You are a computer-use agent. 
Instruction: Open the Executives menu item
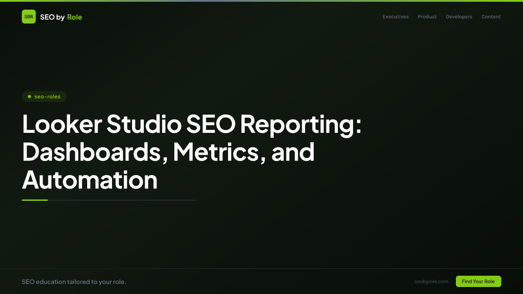point(395,17)
